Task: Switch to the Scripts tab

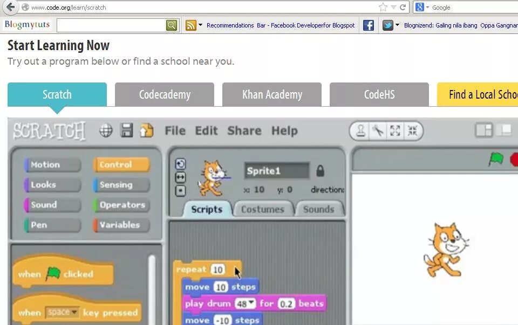Action: click(x=207, y=209)
